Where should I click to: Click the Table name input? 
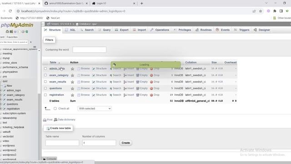(x=62, y=143)
